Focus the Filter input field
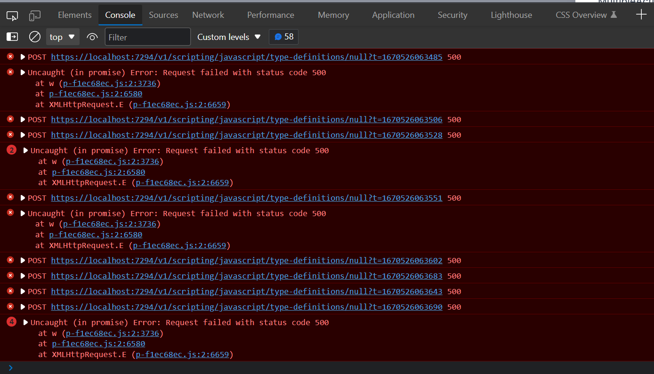 point(147,37)
